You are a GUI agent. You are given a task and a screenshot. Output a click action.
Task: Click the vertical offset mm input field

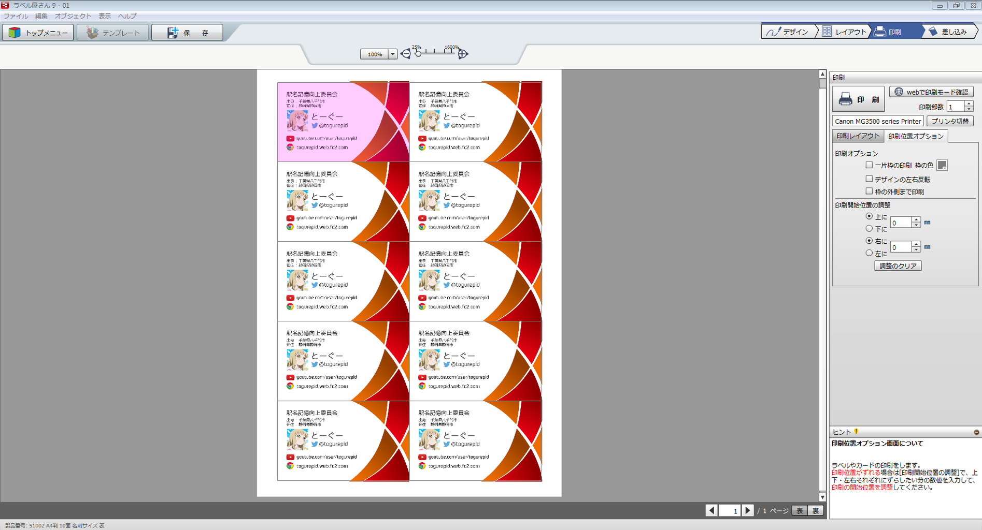pyautogui.click(x=901, y=223)
